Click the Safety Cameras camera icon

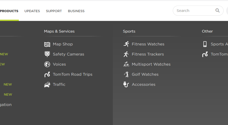47,54
